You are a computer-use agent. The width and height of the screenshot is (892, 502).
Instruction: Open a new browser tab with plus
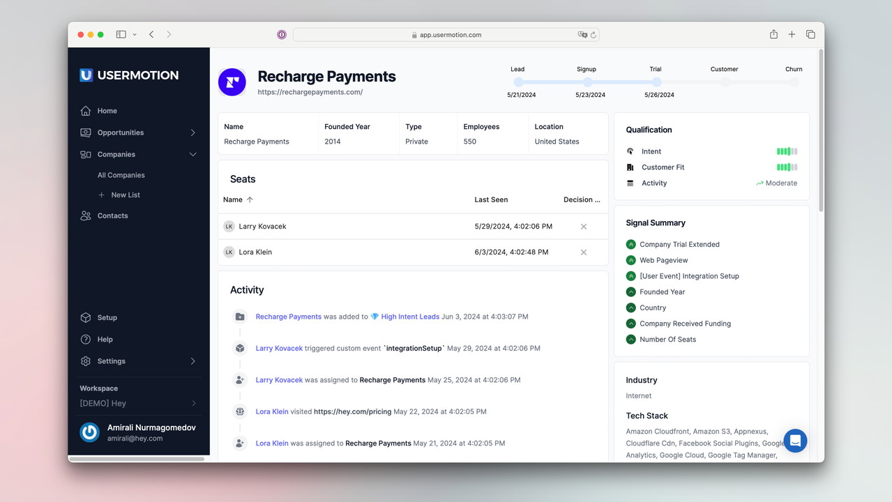tap(792, 35)
